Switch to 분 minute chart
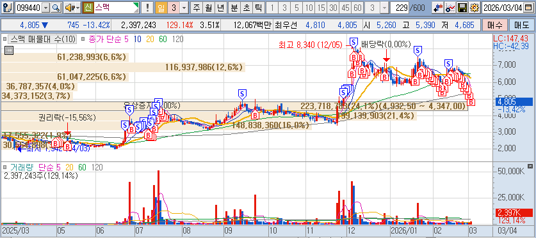536x238 pixels. 234,8
